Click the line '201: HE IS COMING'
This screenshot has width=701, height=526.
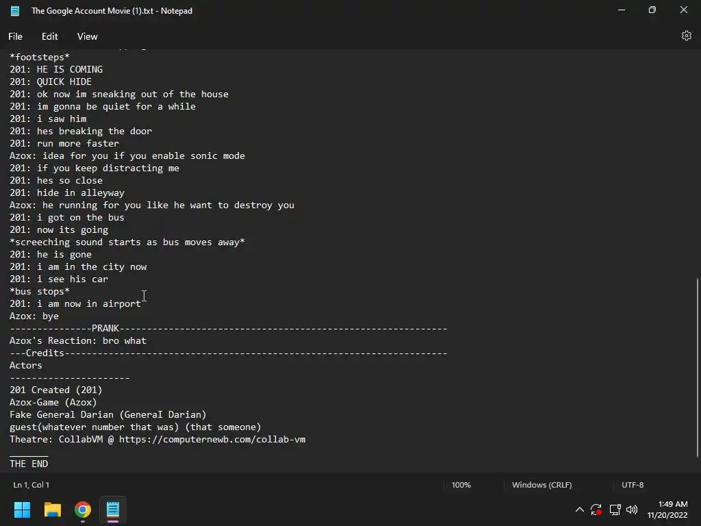[x=56, y=69]
